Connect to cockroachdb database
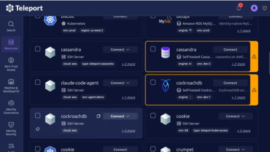 pyautogui.click(x=230, y=83)
